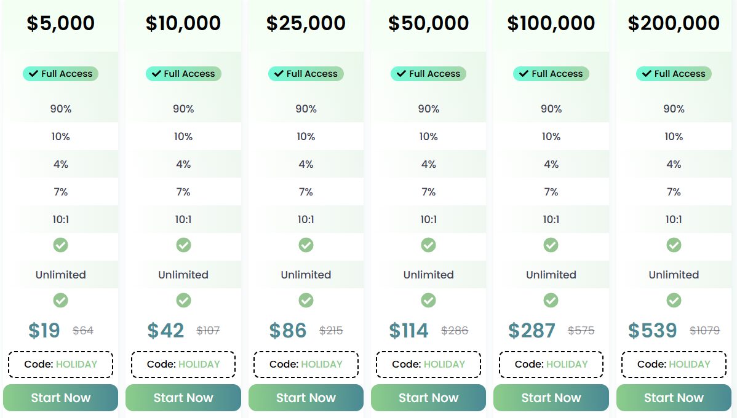
Task: Click check circle above Unlimited in $25,000 column
Action: tap(306, 245)
